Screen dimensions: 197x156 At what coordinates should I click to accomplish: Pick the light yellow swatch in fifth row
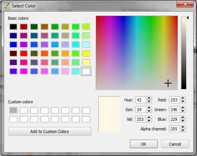point(86,62)
